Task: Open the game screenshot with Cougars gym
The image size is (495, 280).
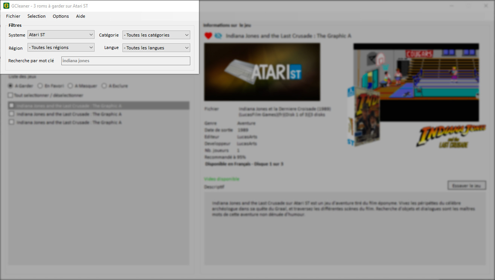Action: point(416,82)
